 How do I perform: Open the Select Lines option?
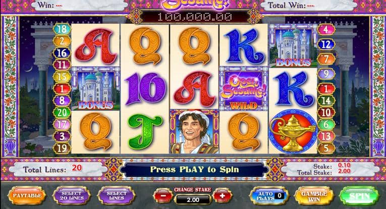click(x=117, y=196)
